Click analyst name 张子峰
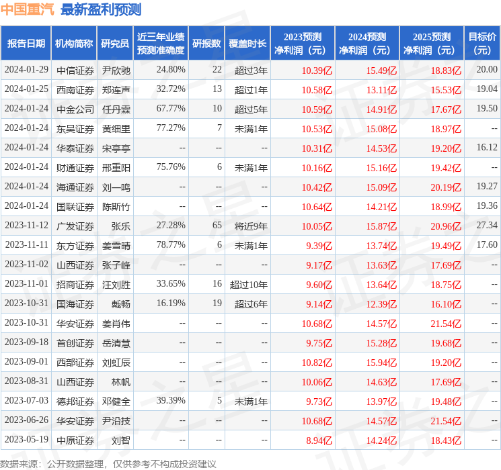The image size is (501, 470). click(x=116, y=265)
